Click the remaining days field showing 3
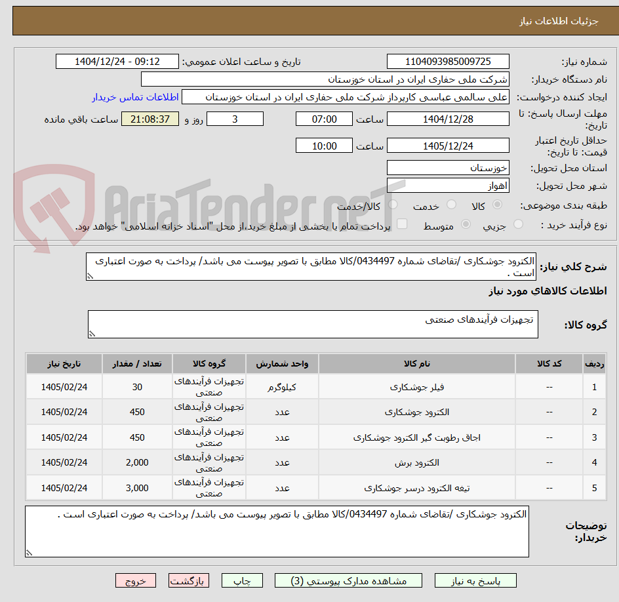619x602 pixels. 235,119
